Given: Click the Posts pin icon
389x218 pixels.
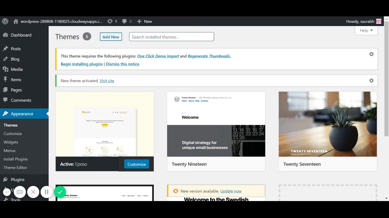Looking at the screenshot, I should point(5,48).
